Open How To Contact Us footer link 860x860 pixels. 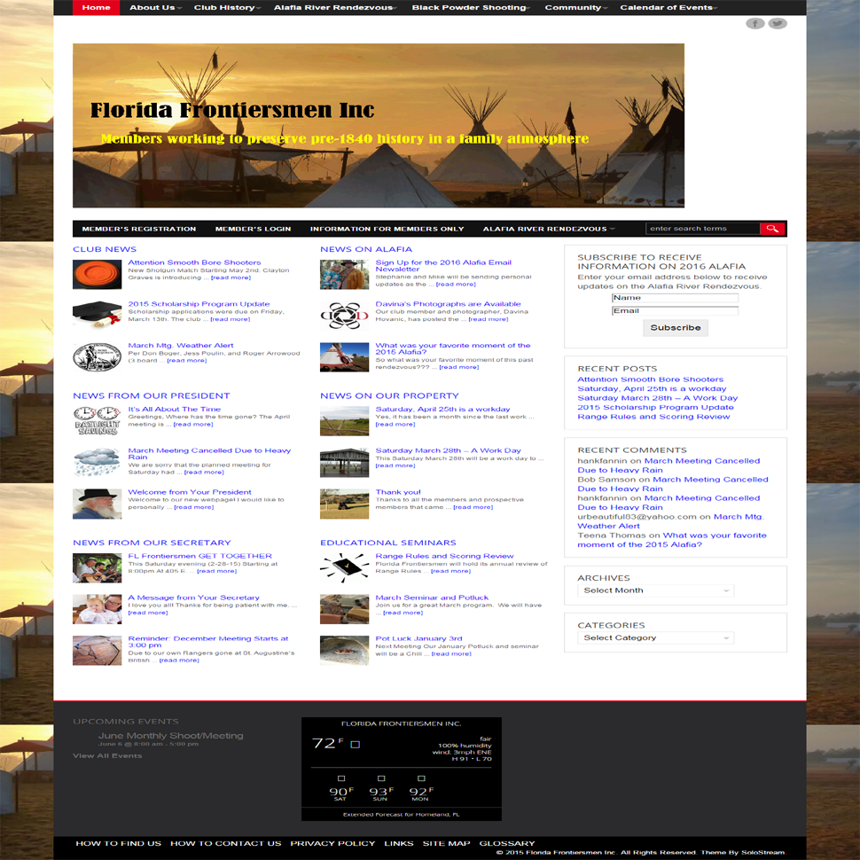point(225,843)
